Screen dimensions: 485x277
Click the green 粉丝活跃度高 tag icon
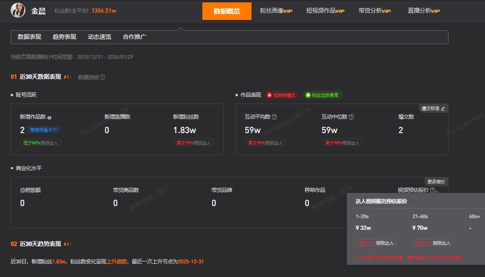tap(308, 95)
